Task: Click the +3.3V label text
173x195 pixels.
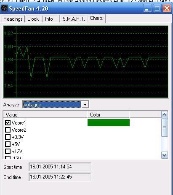Action: [18, 137]
